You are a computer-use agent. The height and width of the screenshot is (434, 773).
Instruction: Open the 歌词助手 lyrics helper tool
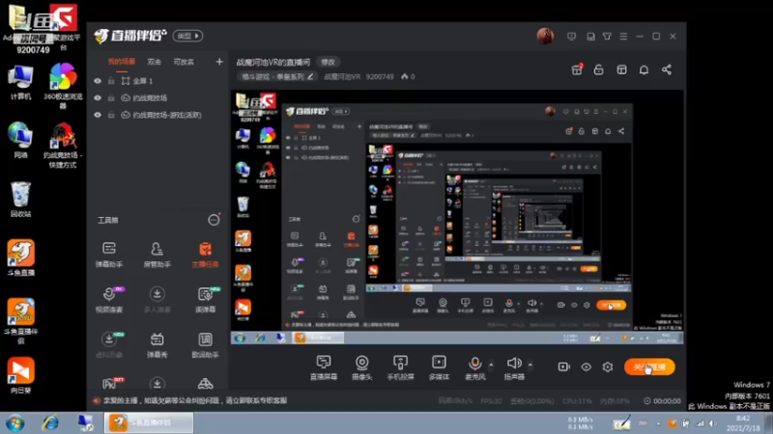(x=205, y=344)
